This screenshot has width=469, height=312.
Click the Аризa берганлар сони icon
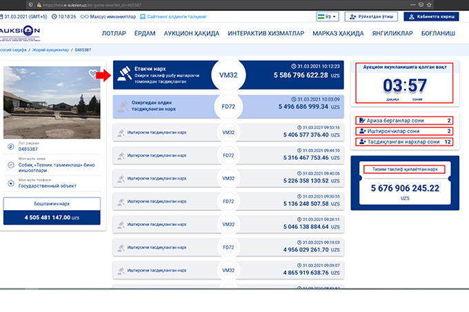[361, 121]
